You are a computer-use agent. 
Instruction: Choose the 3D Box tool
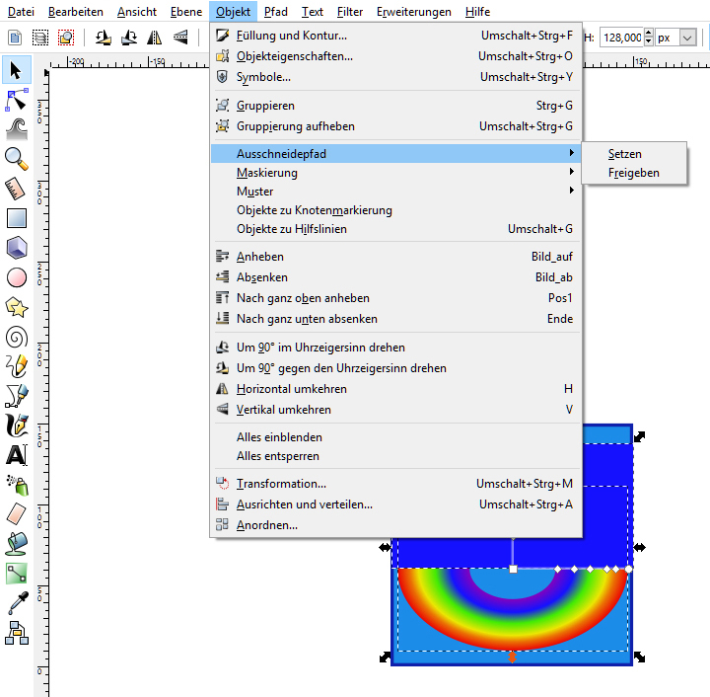[17, 248]
